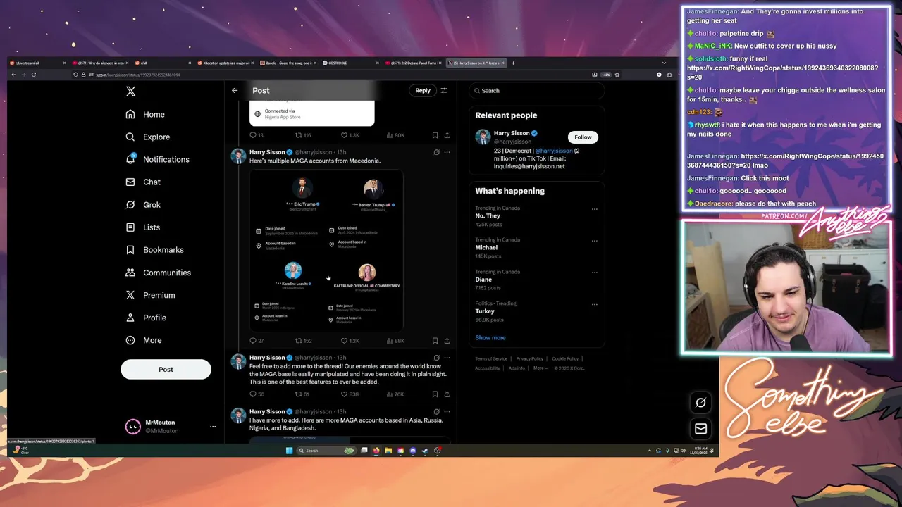The height and width of the screenshot is (507, 902).
Task: Open the Cookie Policy link
Action: click(x=565, y=358)
